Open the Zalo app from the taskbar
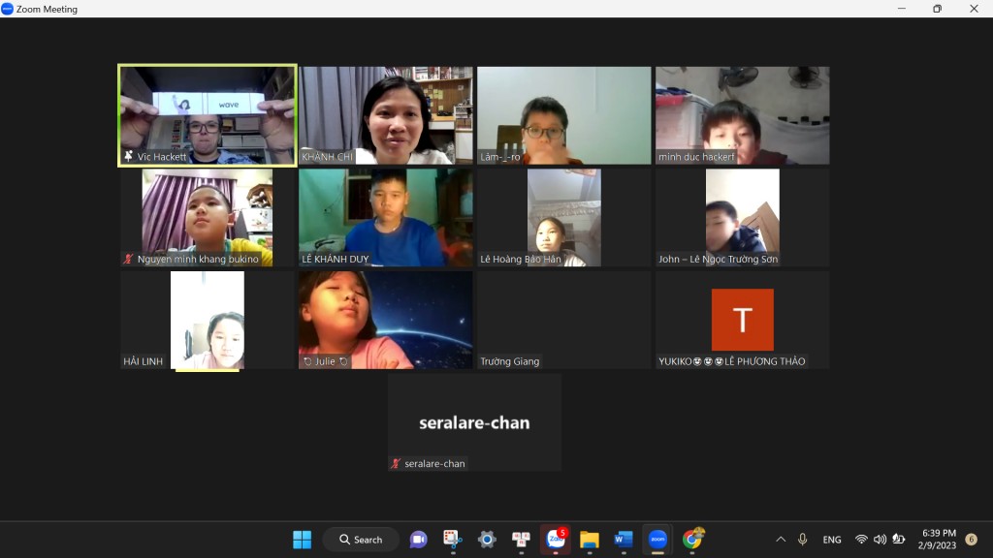The width and height of the screenshot is (993, 558). click(556, 540)
